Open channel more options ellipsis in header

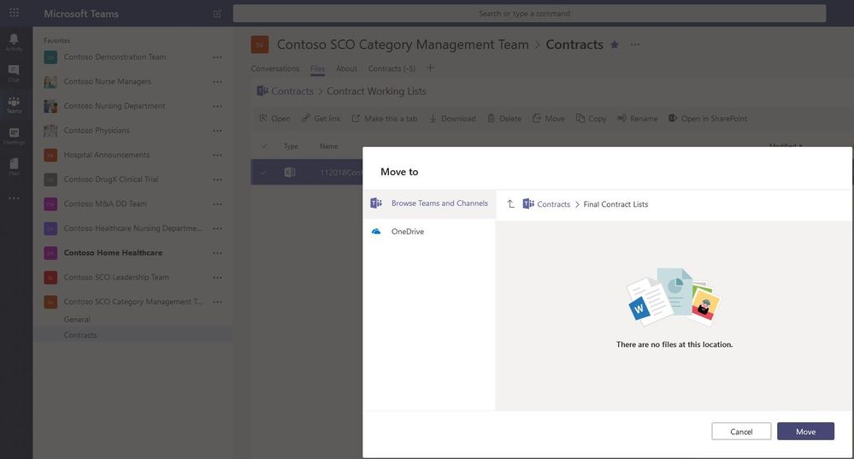pos(635,44)
